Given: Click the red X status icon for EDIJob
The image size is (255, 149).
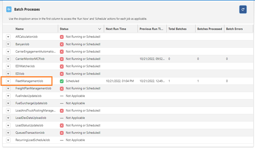Looking at the screenshot, I should click(x=62, y=74).
